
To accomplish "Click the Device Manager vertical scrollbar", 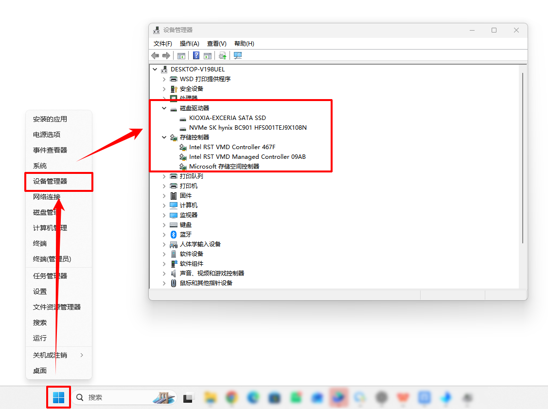I will (x=523, y=158).
